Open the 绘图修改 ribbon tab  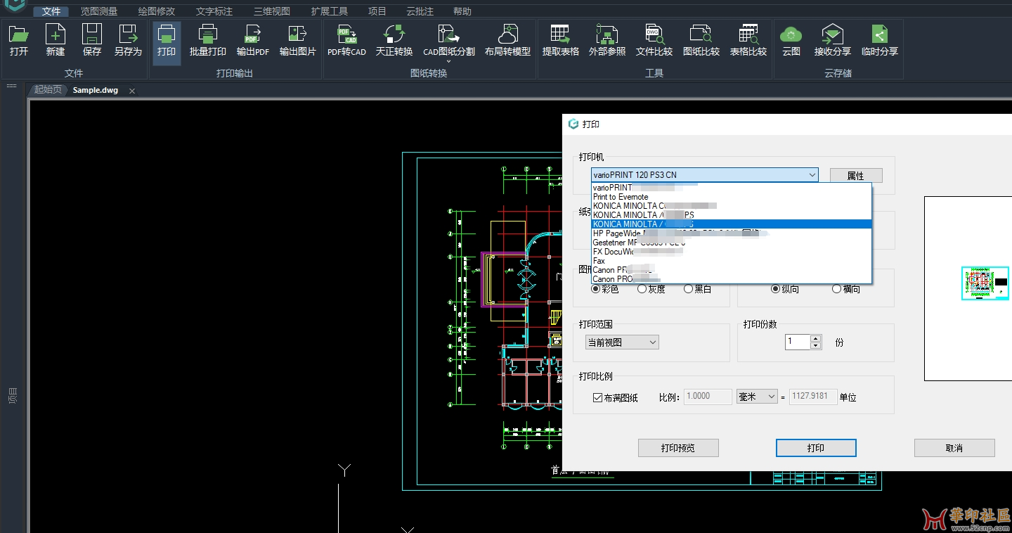[157, 11]
